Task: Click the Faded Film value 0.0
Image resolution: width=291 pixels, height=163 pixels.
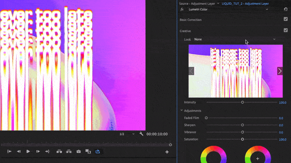Action: click(x=281, y=118)
